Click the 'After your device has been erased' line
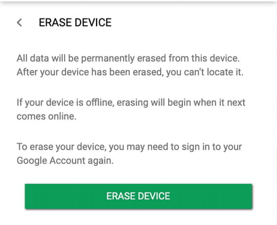277x225 pixels. coord(130,72)
